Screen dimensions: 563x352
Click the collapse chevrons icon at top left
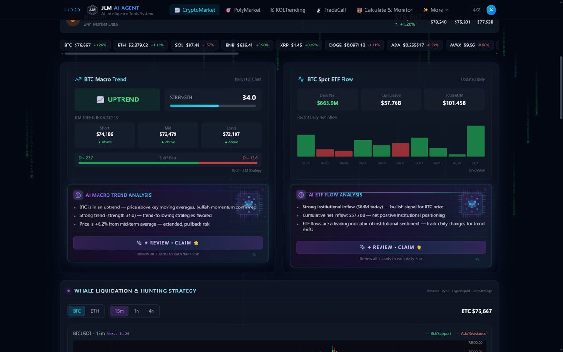(x=72, y=10)
